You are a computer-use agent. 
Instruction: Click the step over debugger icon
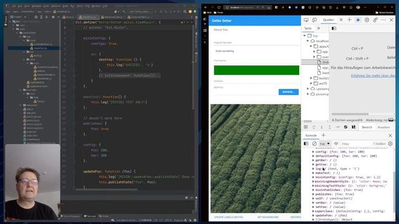tap(314, 127)
